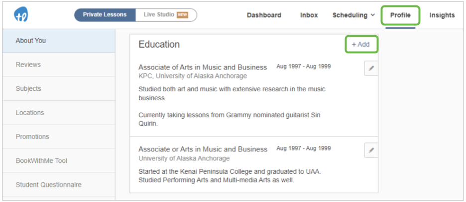466x202 pixels.
Task: Go to the Inbox
Action: pyautogui.click(x=309, y=15)
